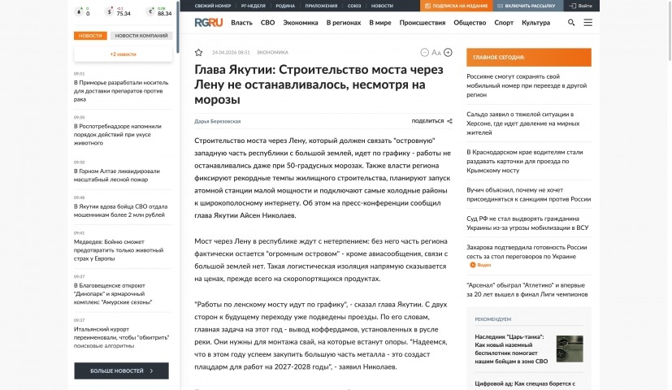
Task: Click the news sidebar scrollbar
Action: pyautogui.click(x=177, y=26)
